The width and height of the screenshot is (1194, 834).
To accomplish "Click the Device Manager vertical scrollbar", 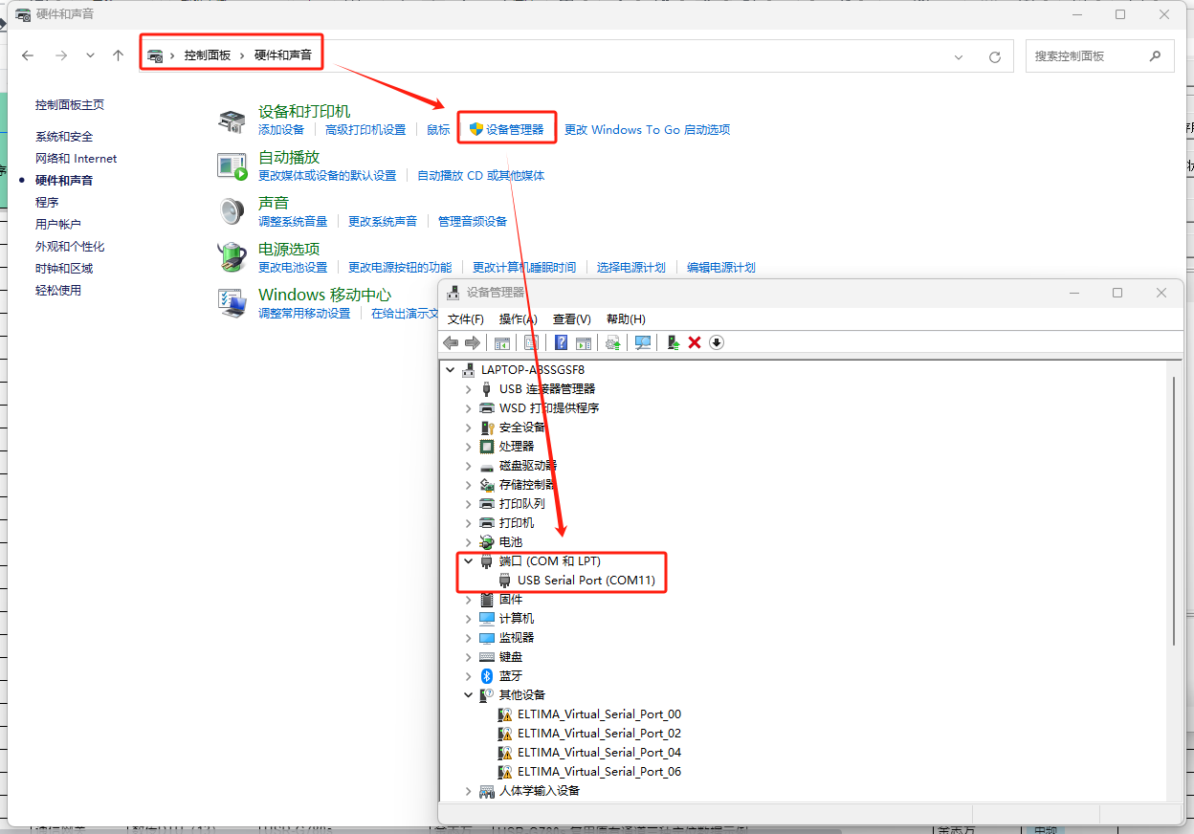I will tap(1173, 509).
